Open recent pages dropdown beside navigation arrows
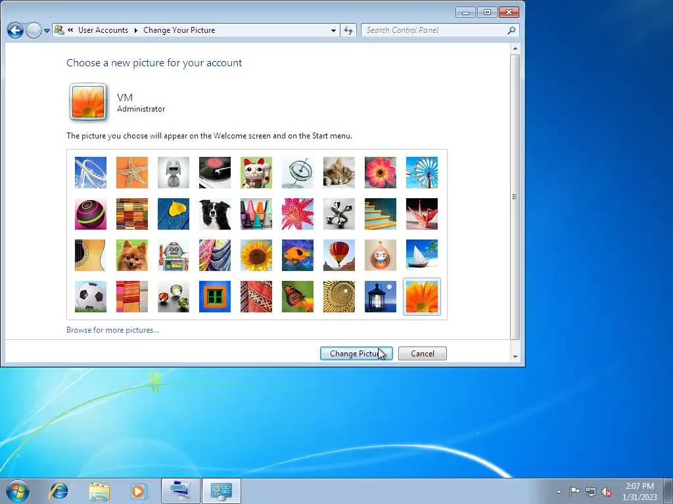 click(x=47, y=31)
